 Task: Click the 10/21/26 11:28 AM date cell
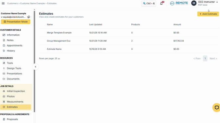click(98, 41)
